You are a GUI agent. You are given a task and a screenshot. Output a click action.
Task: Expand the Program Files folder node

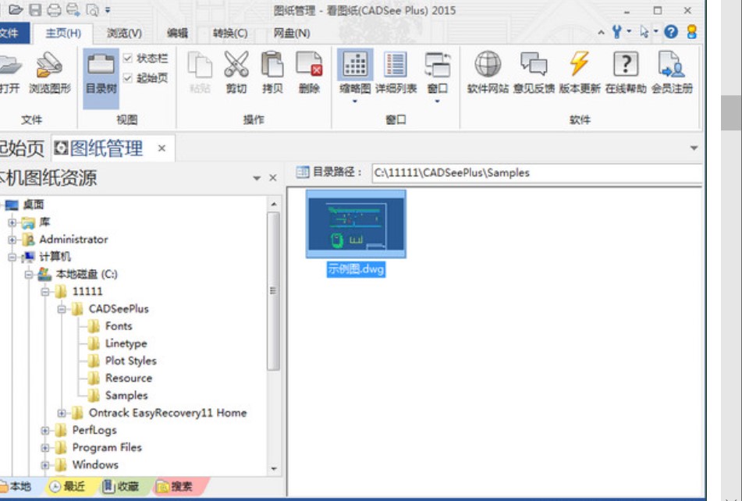coord(47,449)
